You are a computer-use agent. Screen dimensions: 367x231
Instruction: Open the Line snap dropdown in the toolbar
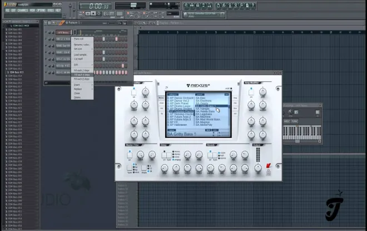173,13
